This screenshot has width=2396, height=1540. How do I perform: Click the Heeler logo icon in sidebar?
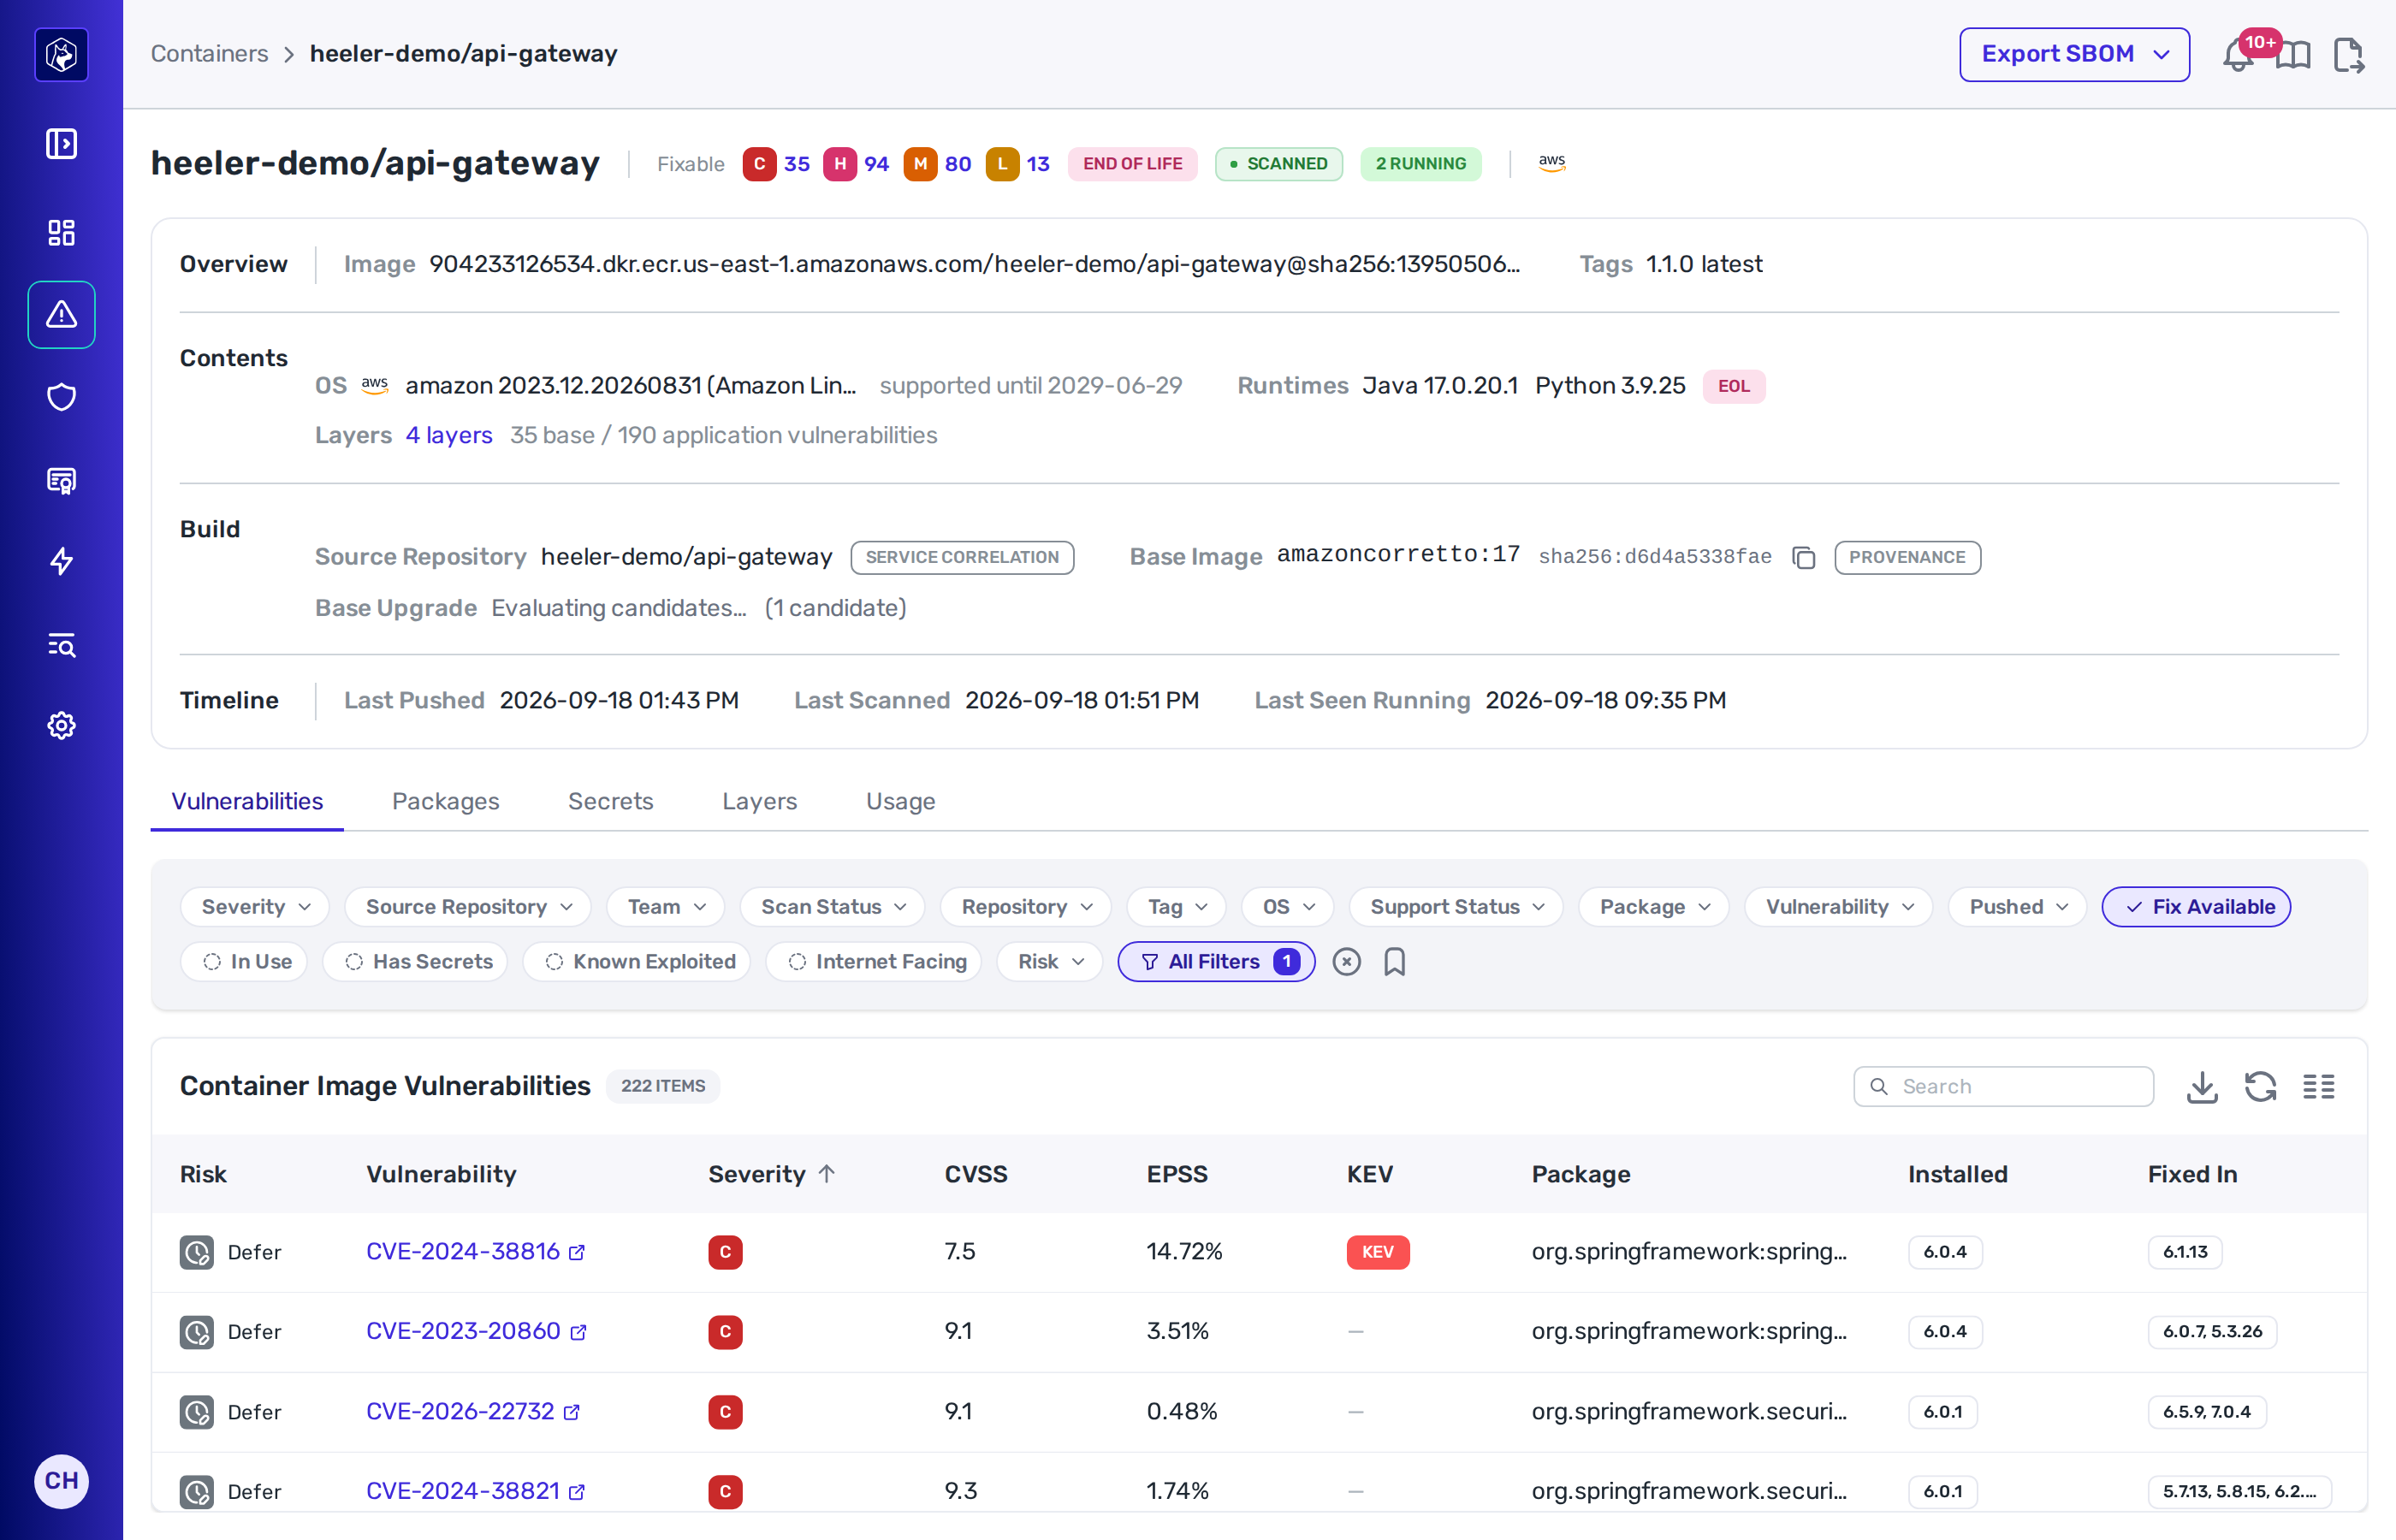click(x=61, y=54)
